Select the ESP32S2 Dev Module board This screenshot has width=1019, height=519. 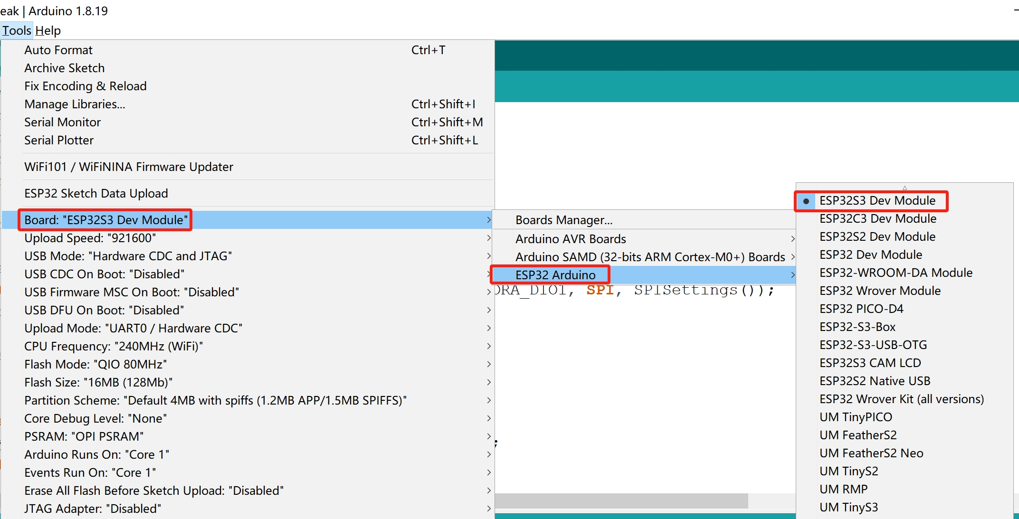click(x=905, y=237)
